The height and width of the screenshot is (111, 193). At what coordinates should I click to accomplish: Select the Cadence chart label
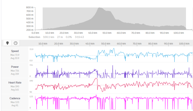15,98
